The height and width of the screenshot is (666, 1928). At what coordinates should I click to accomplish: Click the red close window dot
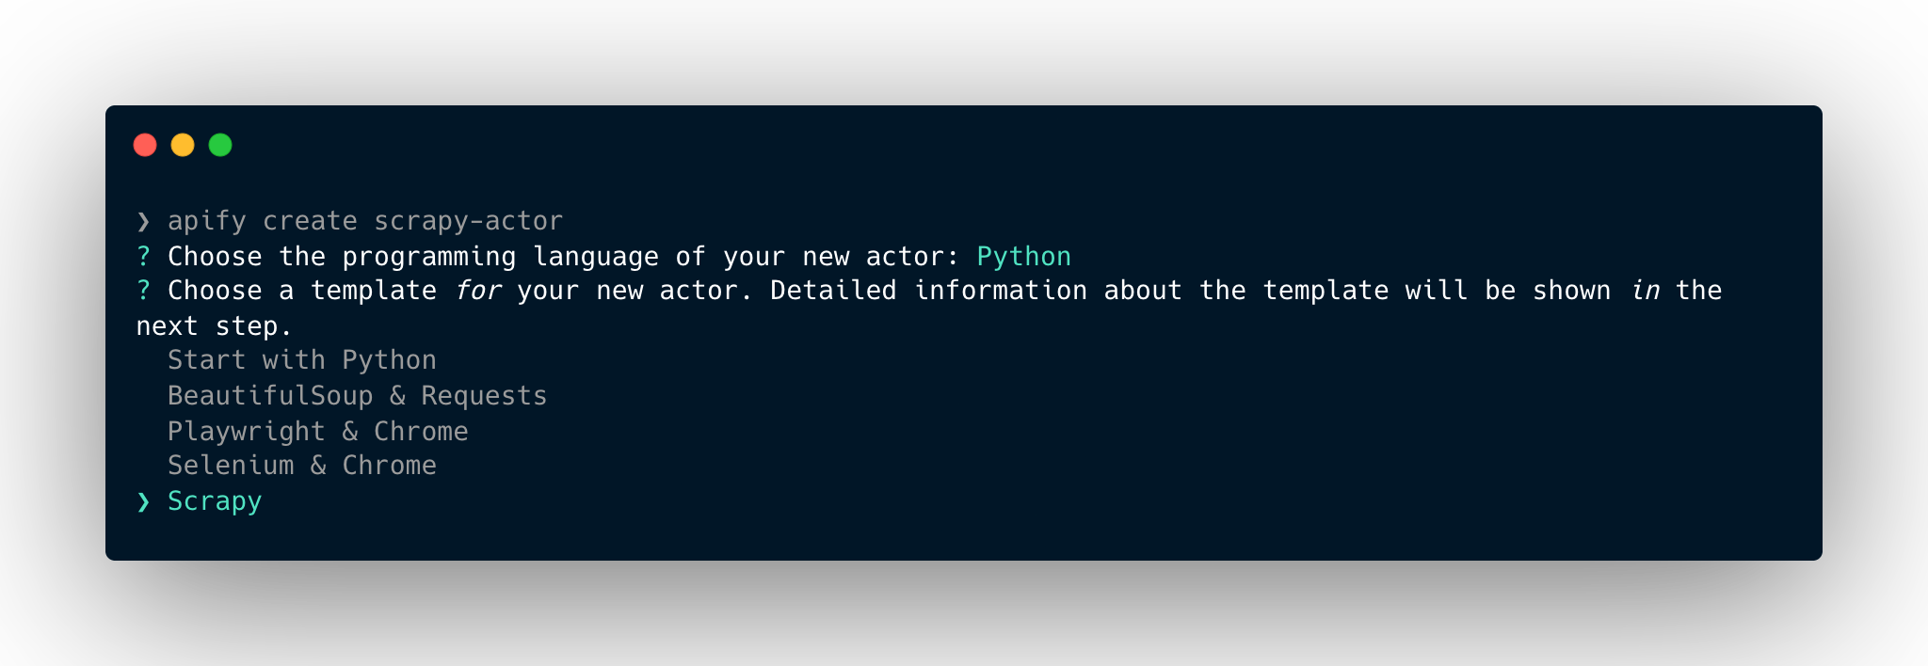click(145, 145)
